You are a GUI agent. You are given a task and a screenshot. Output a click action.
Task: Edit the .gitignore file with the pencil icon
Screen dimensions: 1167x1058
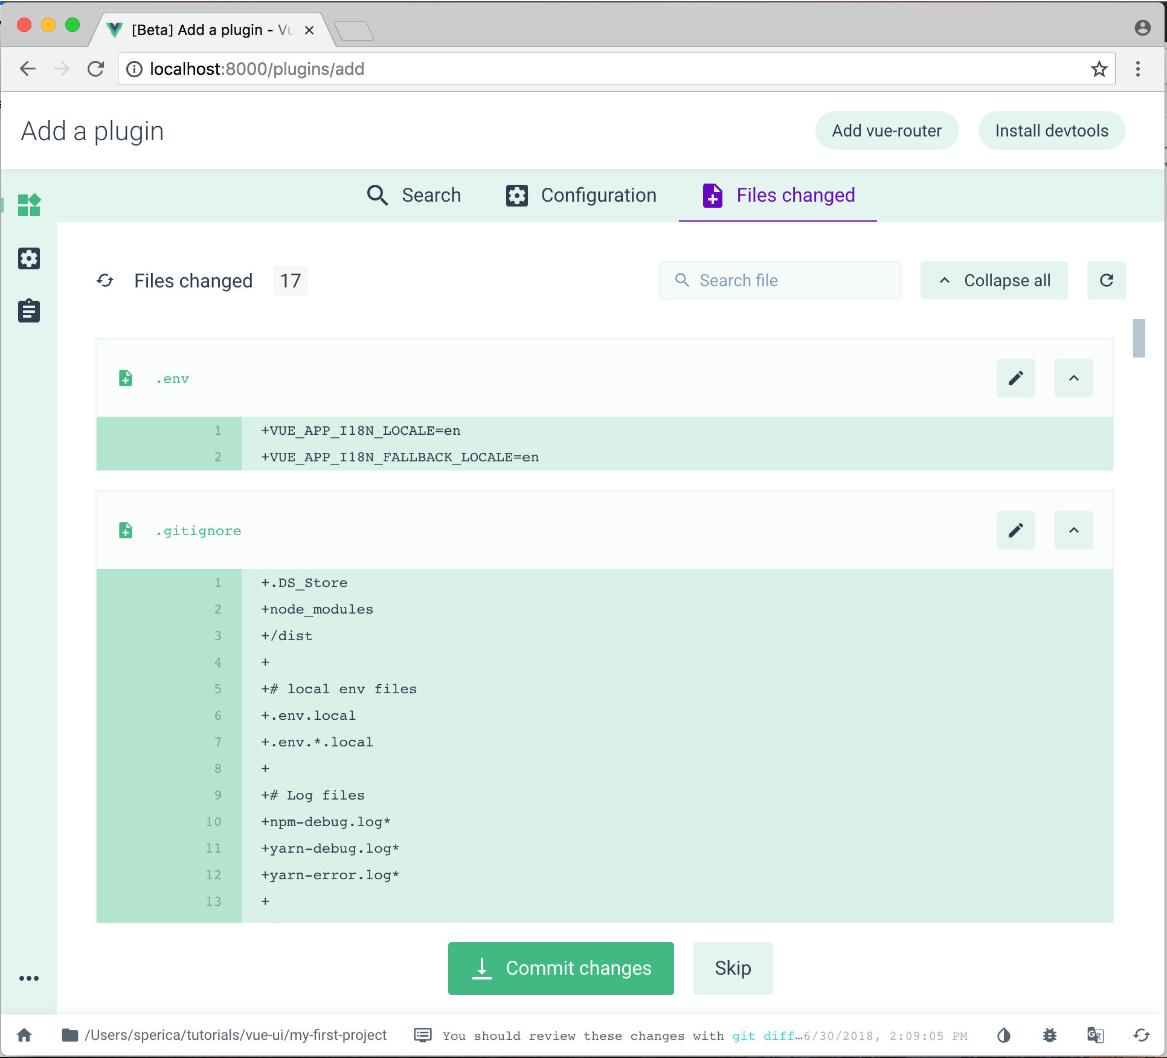pos(1015,530)
